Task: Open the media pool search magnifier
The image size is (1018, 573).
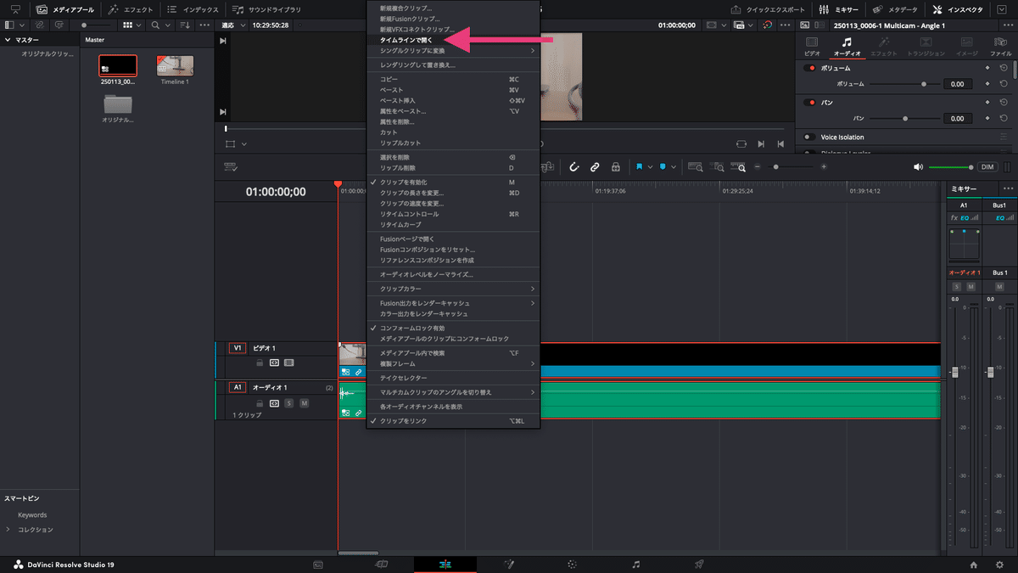Action: pyautogui.click(x=155, y=25)
